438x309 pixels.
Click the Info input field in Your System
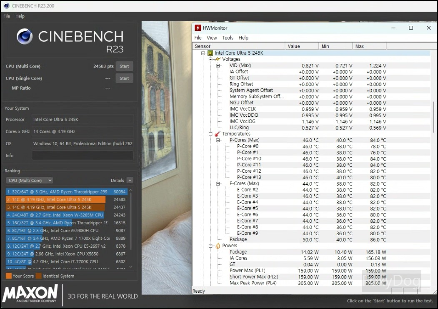83,156
